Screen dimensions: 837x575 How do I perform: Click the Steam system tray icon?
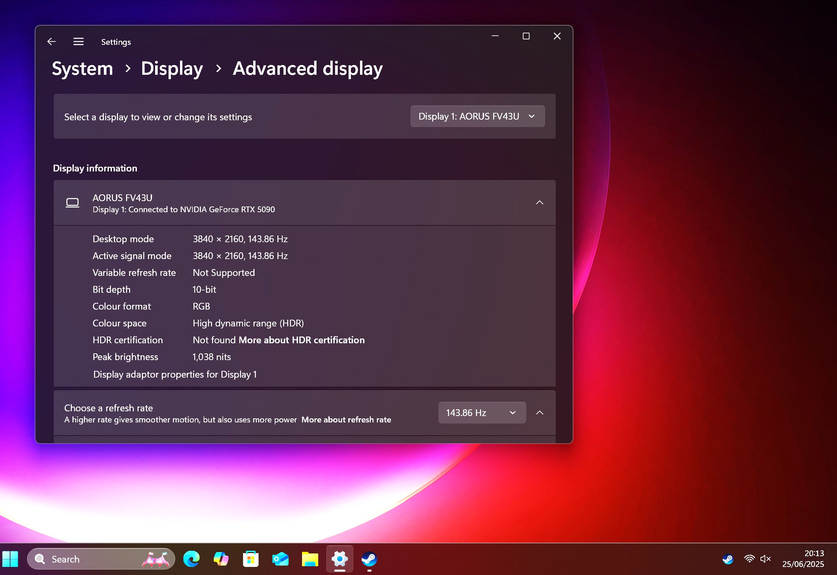[x=728, y=559]
